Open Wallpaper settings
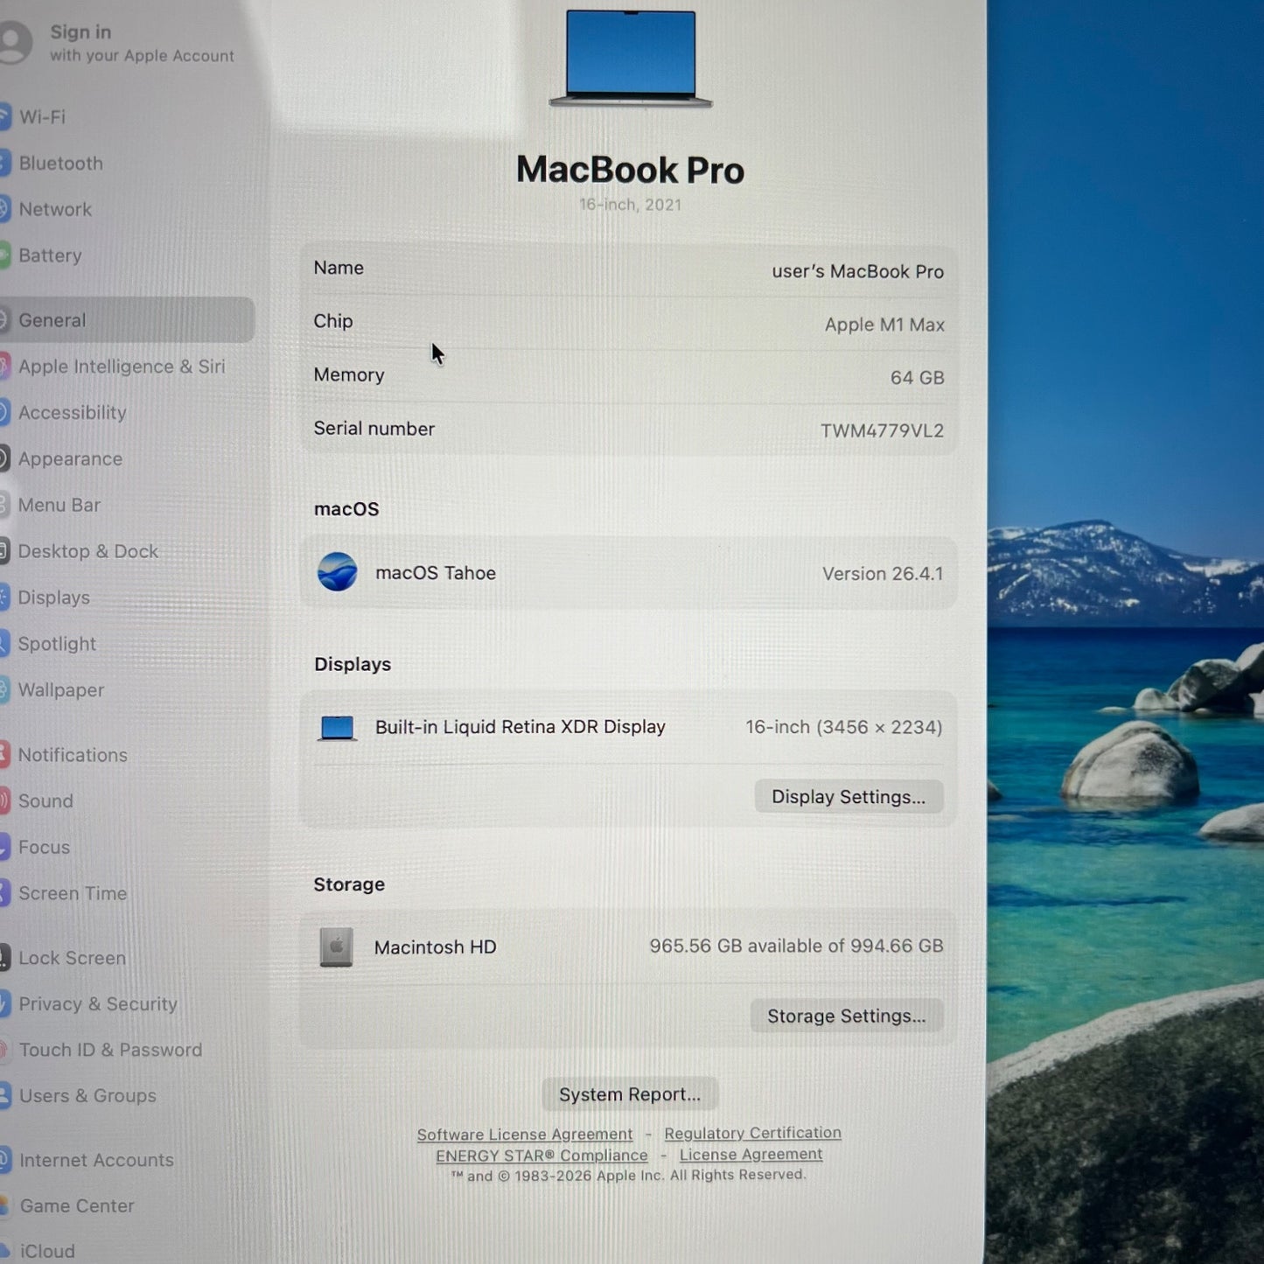Image resolution: width=1264 pixels, height=1264 pixels. point(60,690)
